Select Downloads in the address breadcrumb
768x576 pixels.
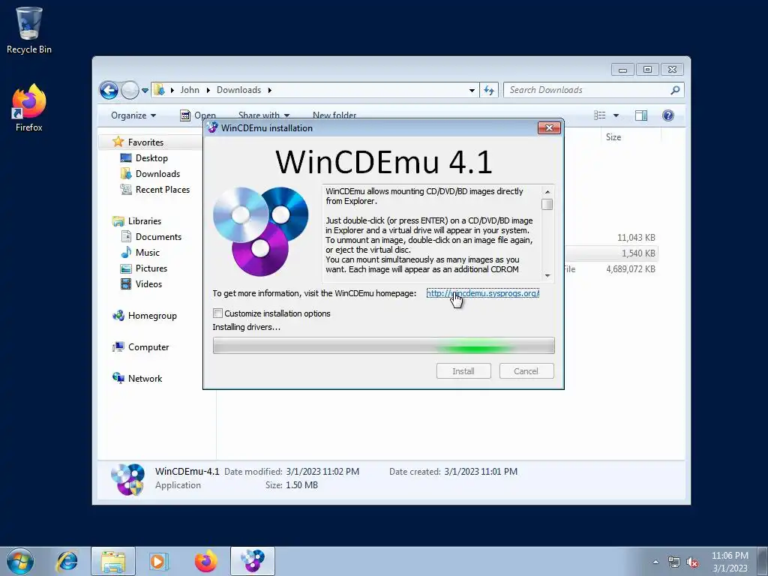238,90
